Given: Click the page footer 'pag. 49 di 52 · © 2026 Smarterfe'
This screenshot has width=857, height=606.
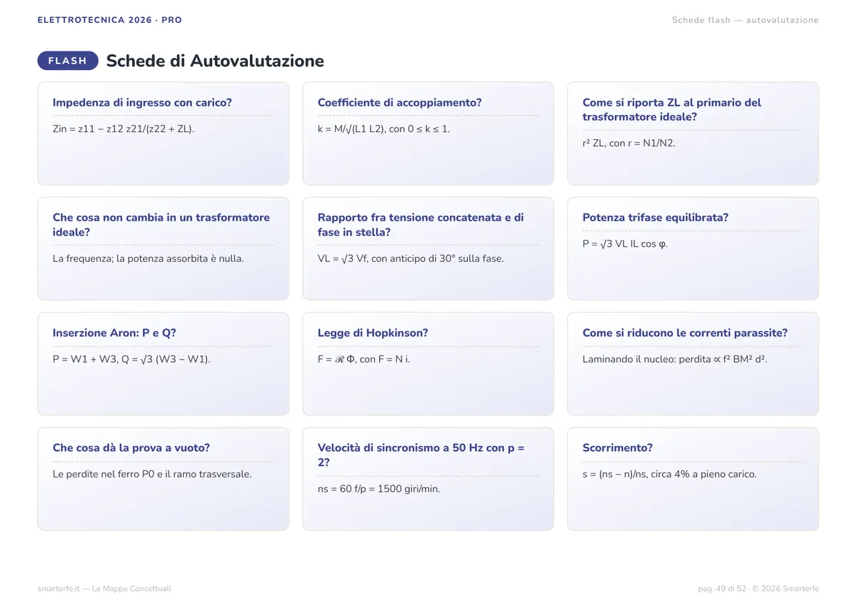Looking at the screenshot, I should point(758,589).
